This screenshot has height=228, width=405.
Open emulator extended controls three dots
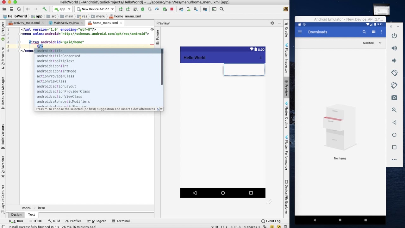(394, 160)
